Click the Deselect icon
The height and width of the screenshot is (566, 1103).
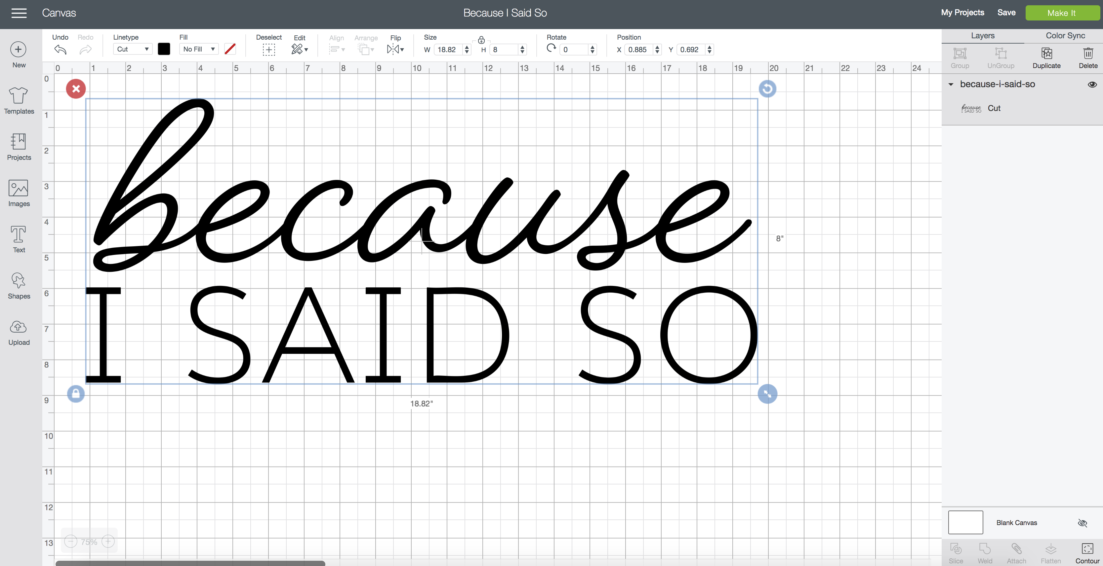tap(268, 50)
